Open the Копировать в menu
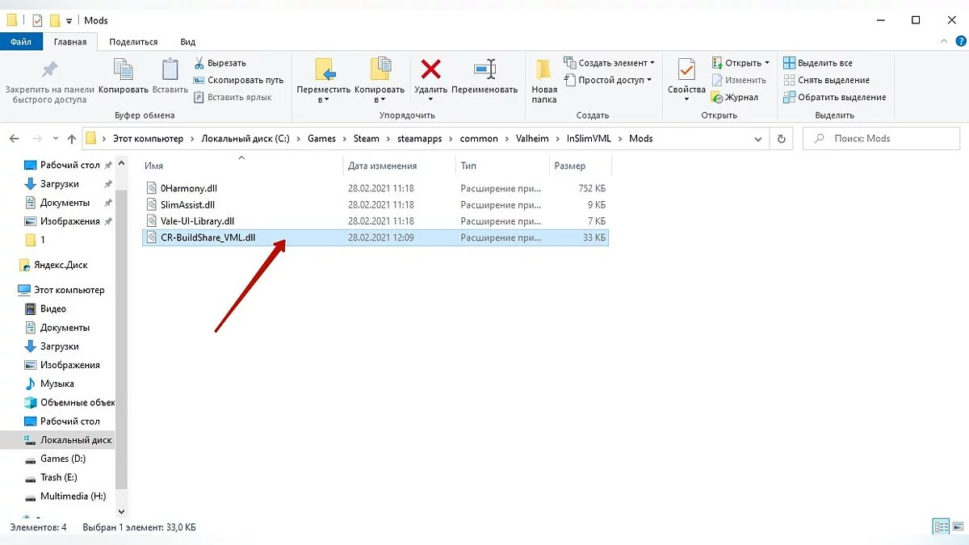Image resolution: width=969 pixels, height=545 pixels. (379, 80)
